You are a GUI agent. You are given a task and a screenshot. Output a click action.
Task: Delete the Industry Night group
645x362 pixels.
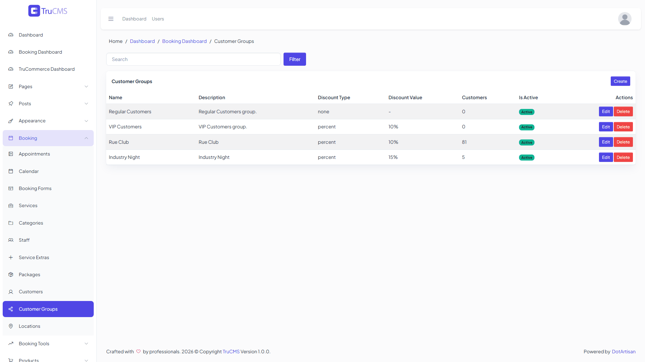(x=623, y=157)
